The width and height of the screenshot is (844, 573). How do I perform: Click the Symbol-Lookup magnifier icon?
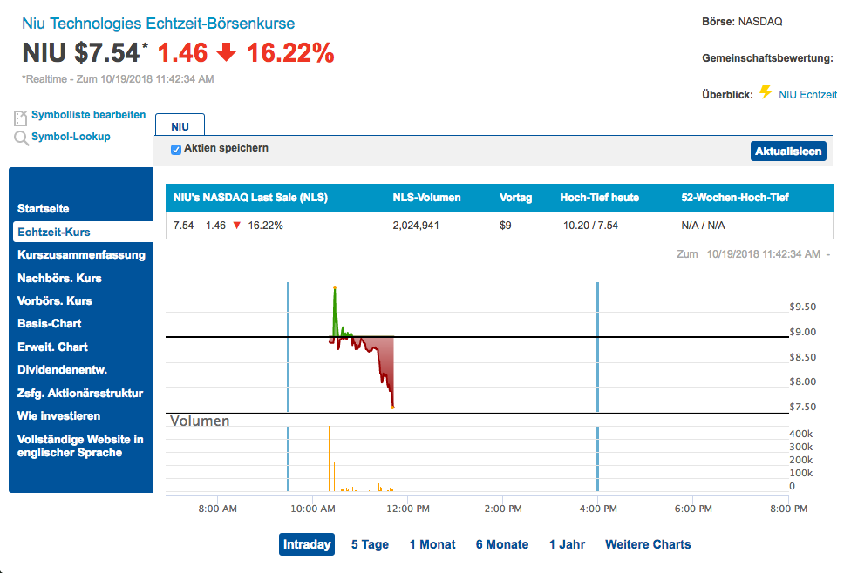21,138
